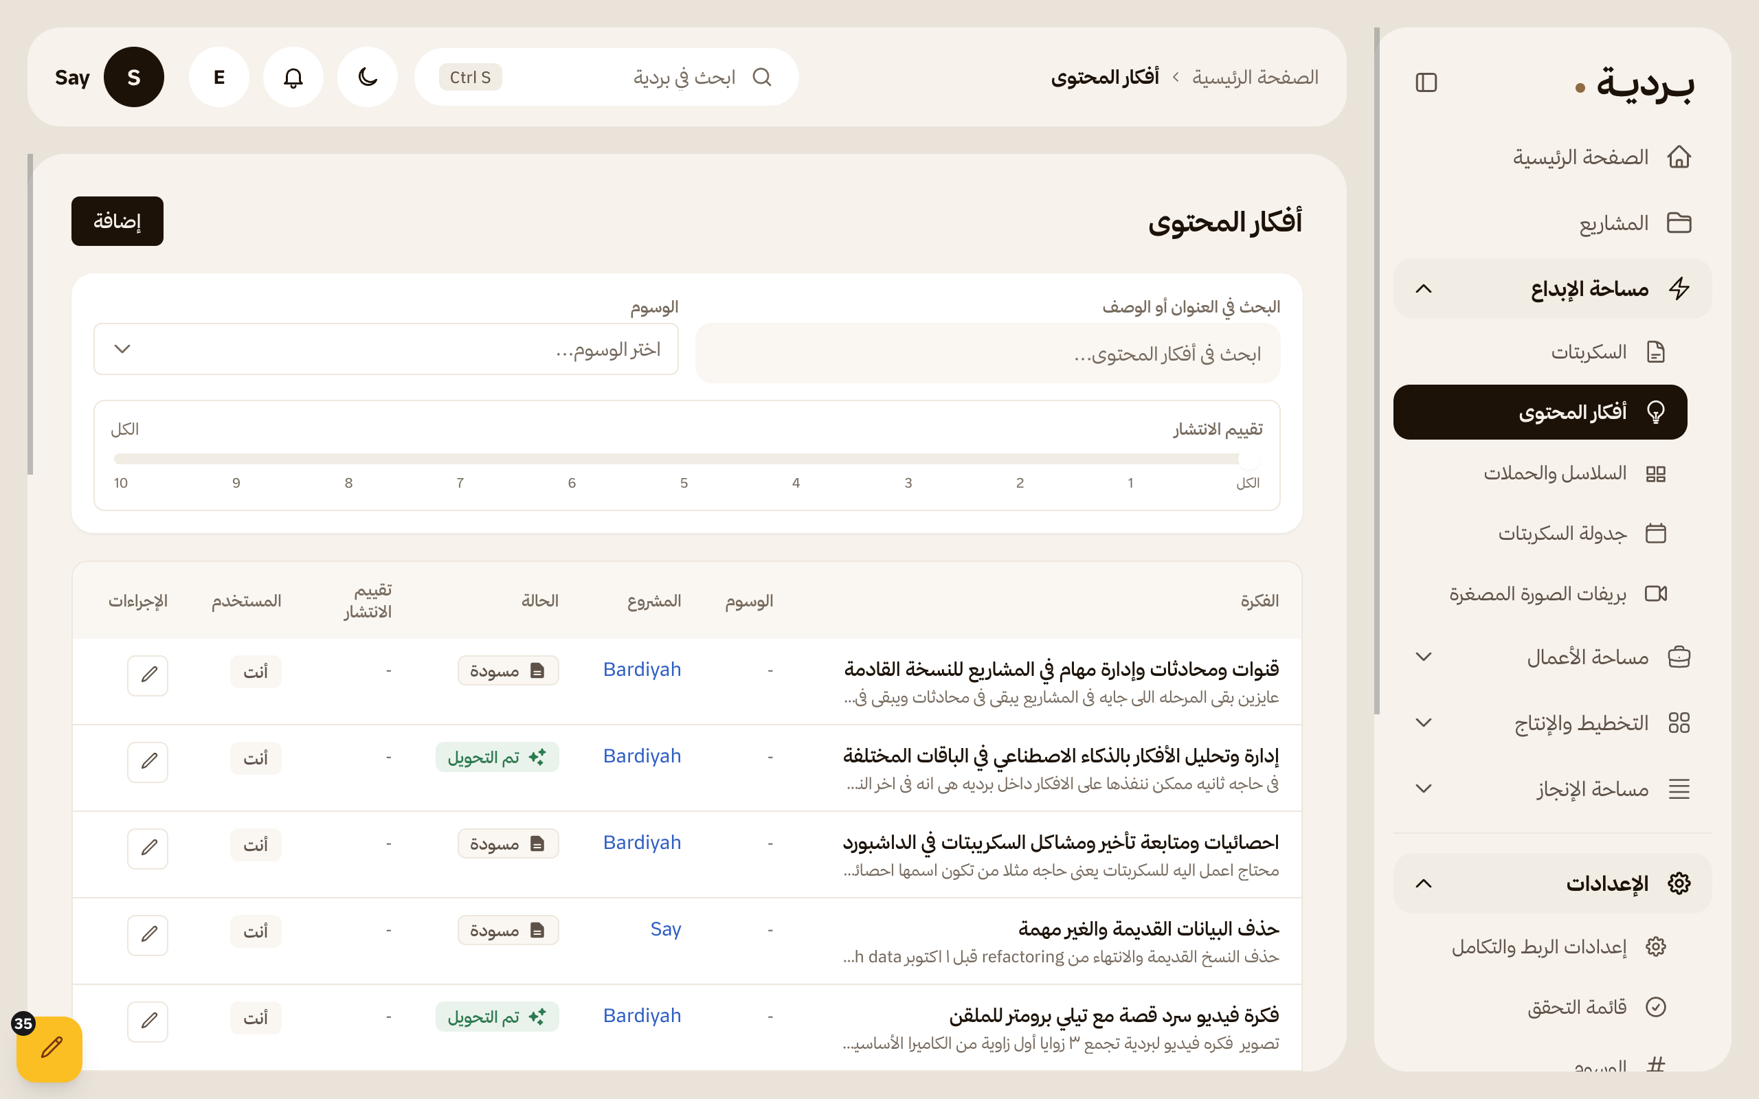Click the slider handle at الكل
1759x1099 pixels.
tap(1248, 459)
